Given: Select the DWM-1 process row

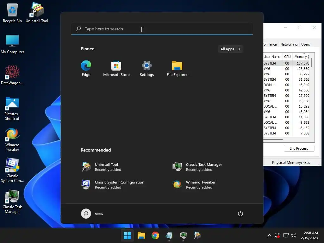Looking at the screenshot, I should tap(286, 85).
